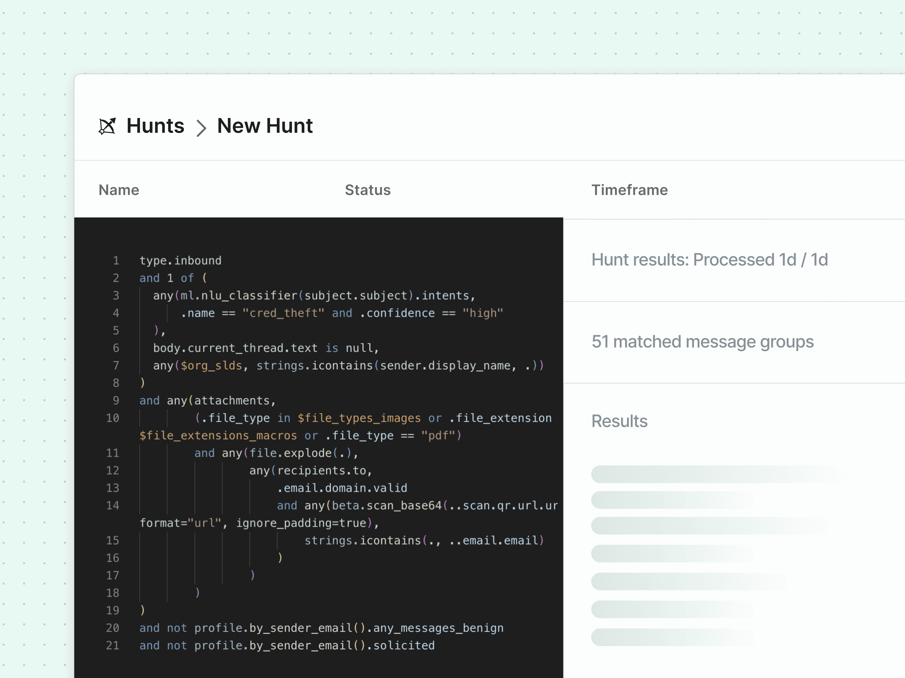The image size is (905, 678).
Task: Open the Timeframe column header
Action: click(629, 190)
